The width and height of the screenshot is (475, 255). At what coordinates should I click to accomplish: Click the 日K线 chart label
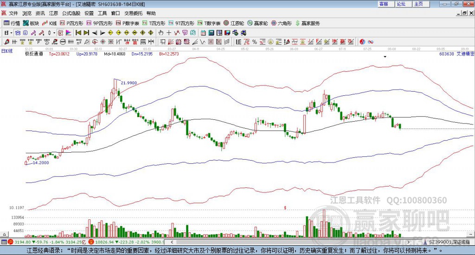7,51
